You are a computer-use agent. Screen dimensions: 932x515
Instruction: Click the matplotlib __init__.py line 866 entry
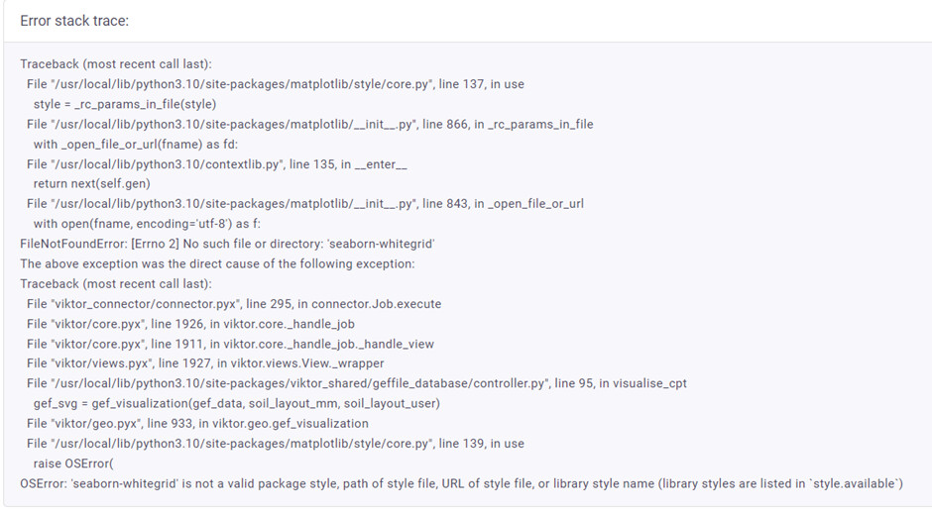[x=309, y=124]
